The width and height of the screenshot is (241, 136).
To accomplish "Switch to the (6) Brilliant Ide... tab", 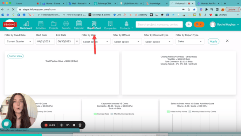I will [131, 4].
